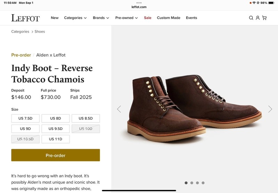Tap the boot product image
The image size is (278, 193).
coord(195,108)
